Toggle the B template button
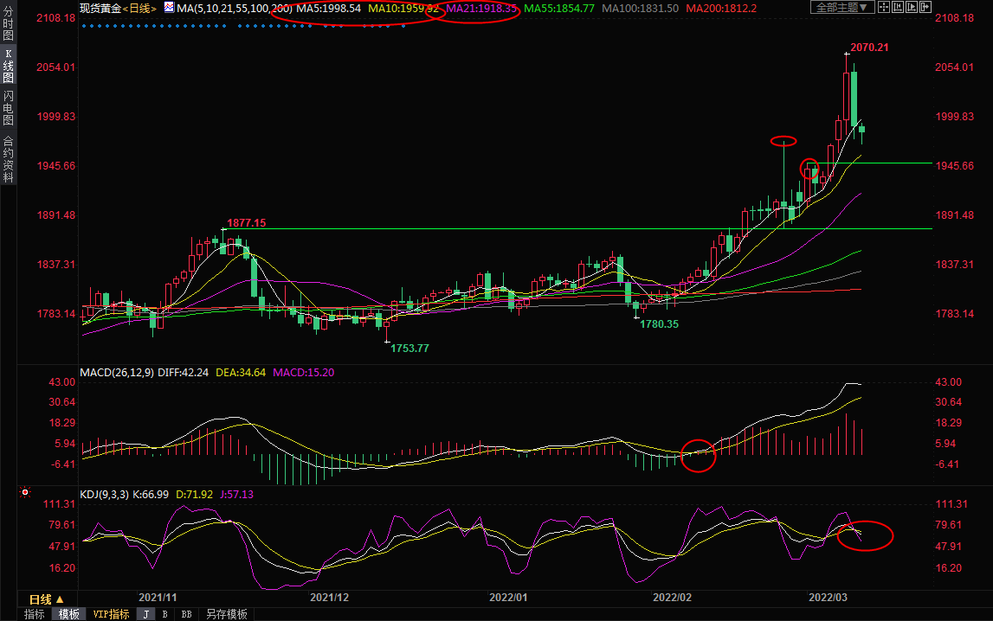Screen dimensions: 993x621 point(164,614)
